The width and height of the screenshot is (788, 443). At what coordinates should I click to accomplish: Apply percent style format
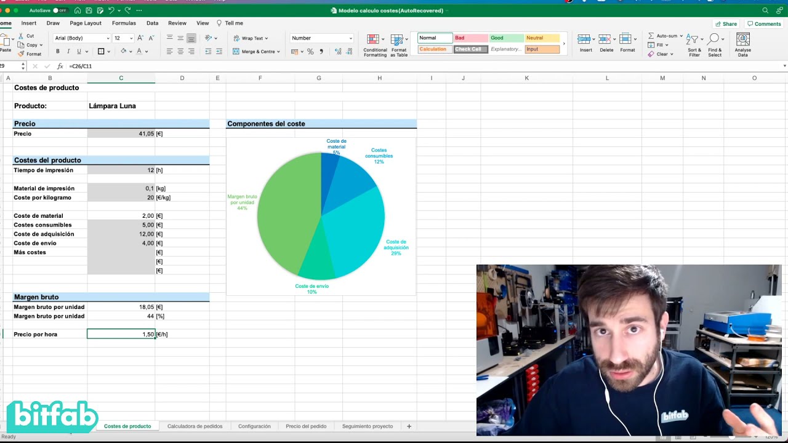[x=310, y=52]
